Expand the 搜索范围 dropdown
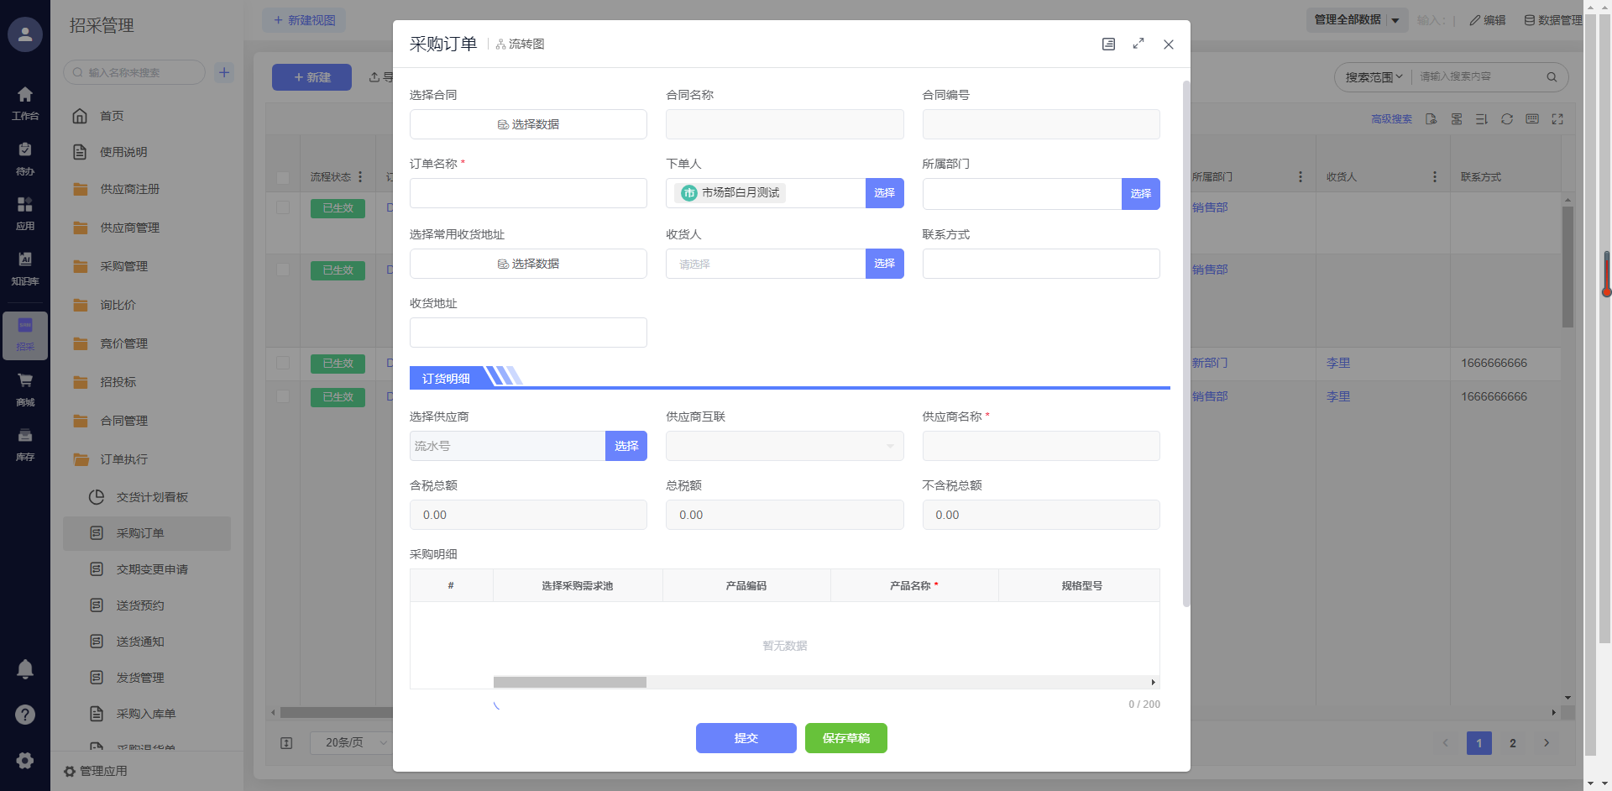 tap(1374, 77)
